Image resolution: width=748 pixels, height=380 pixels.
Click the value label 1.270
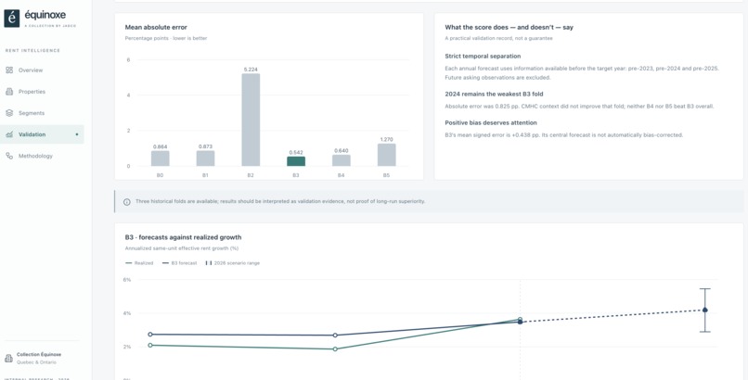click(x=386, y=140)
